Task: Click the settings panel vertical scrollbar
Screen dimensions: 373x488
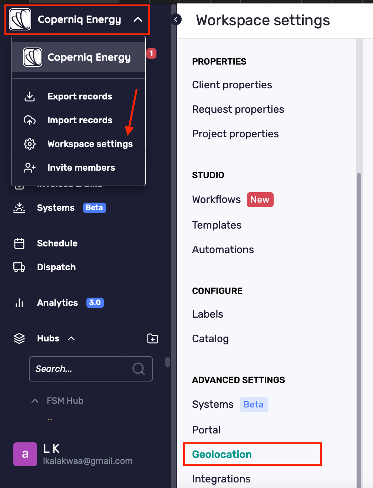Action: 359,330
